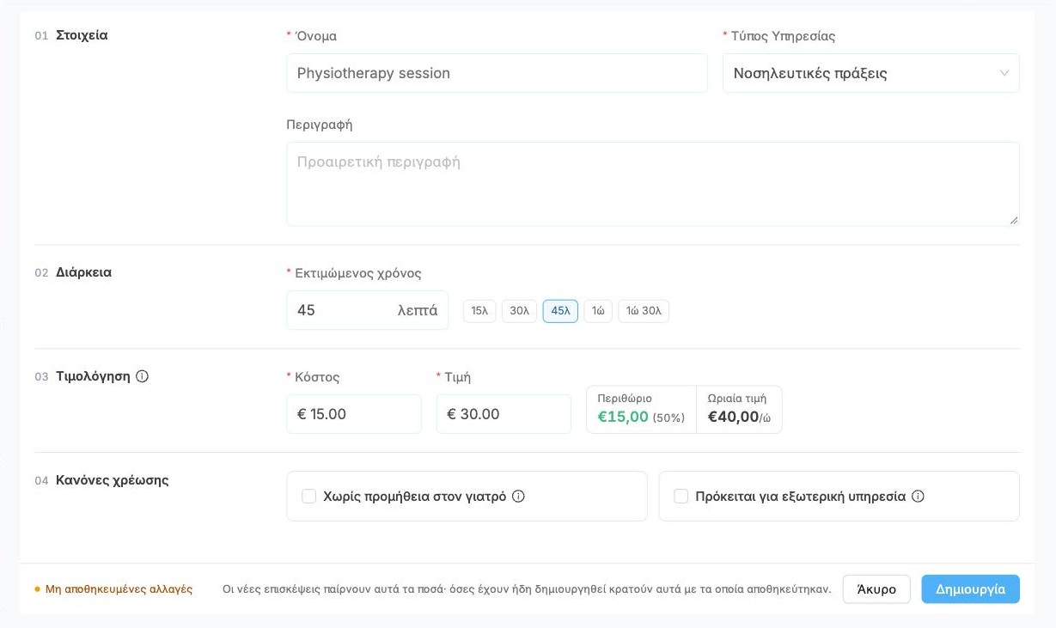Click the Κόστος field showing 15.00

(x=354, y=414)
